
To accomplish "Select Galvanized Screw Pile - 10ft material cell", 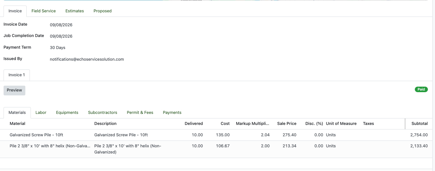I will pos(36,135).
